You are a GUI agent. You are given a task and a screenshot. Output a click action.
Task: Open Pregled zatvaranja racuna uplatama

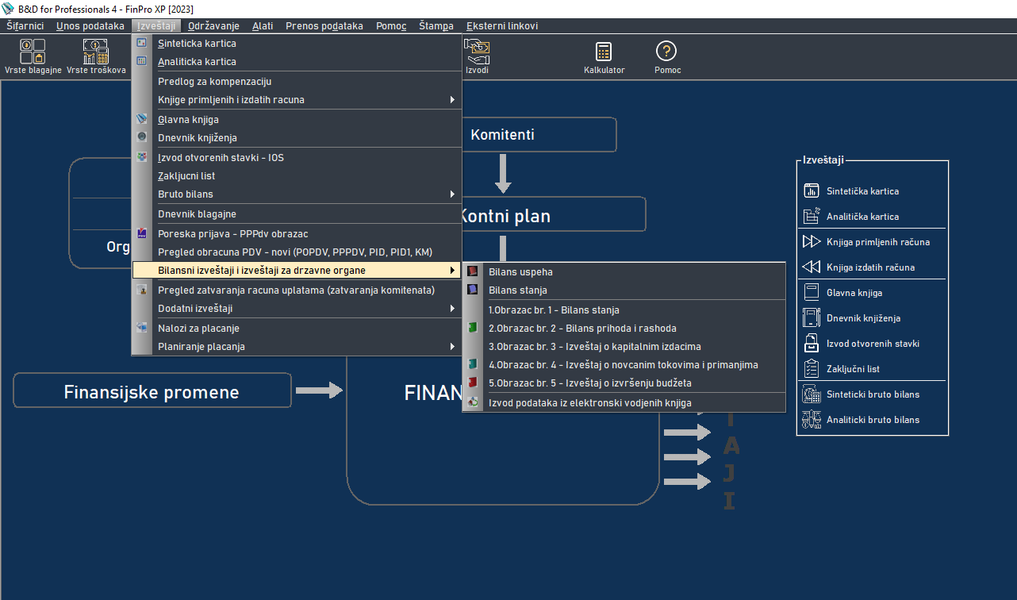point(297,290)
